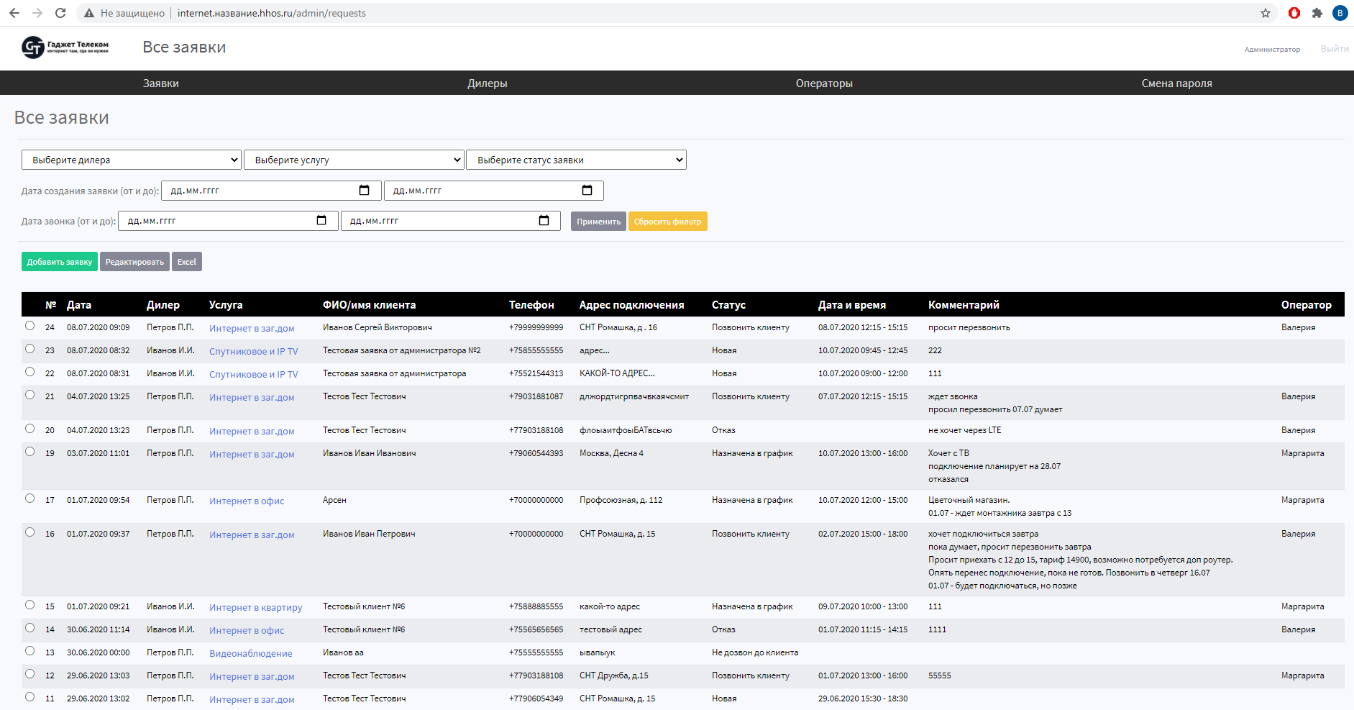Open the browser profile avatar
Viewport: 1354px width, 710px height.
(x=1340, y=13)
